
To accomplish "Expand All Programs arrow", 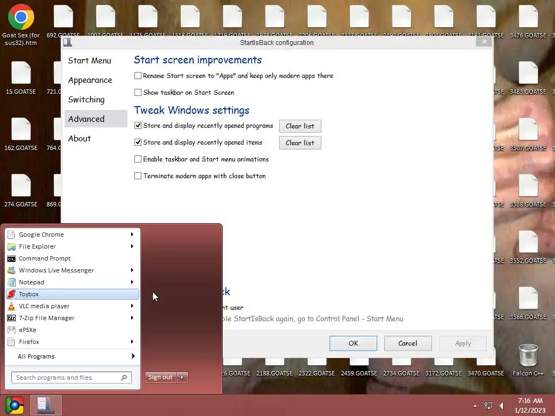I will click(x=133, y=356).
